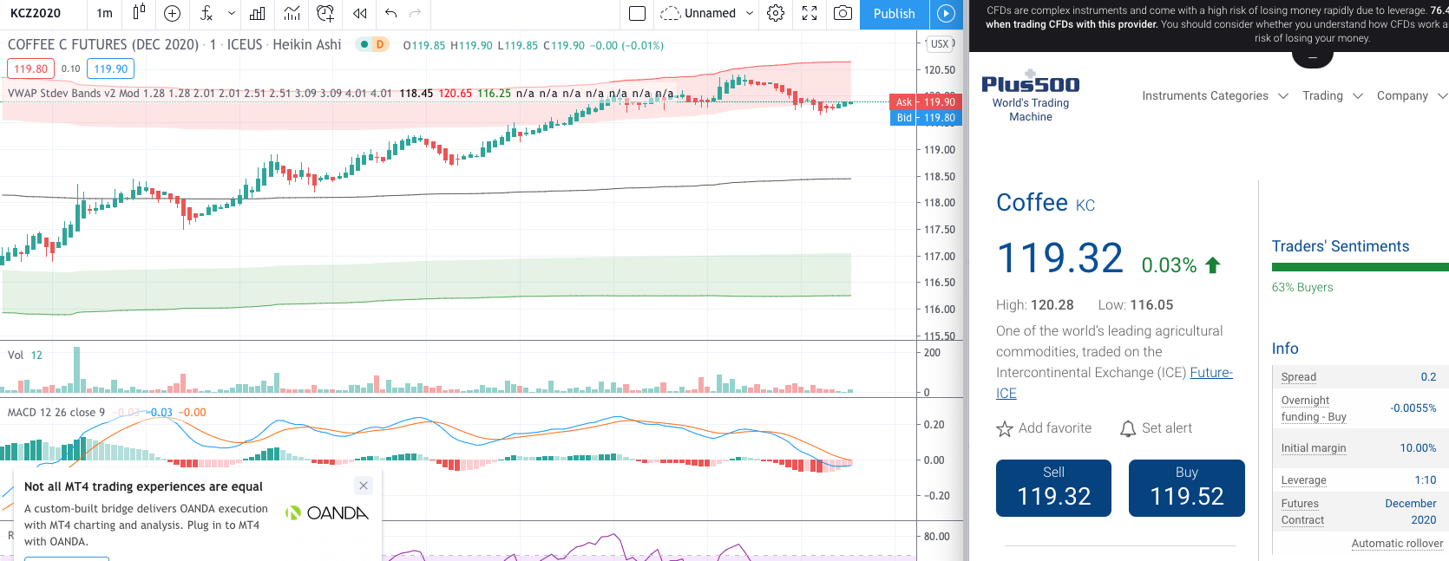1449x561 pixels.
Task: Expand the Company menu chevron
Action: (x=1443, y=95)
